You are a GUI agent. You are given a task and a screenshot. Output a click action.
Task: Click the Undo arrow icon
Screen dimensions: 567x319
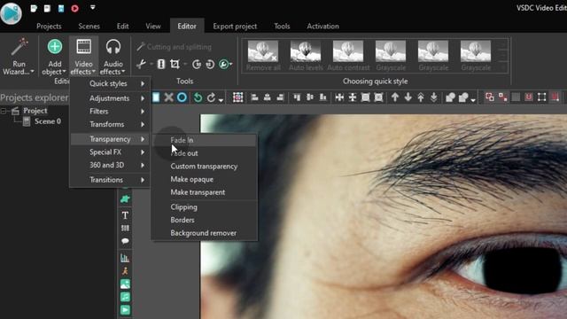(198, 97)
